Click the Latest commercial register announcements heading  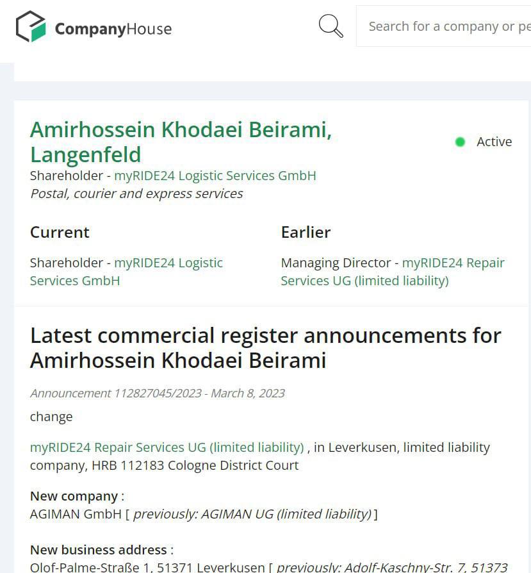tap(265, 348)
